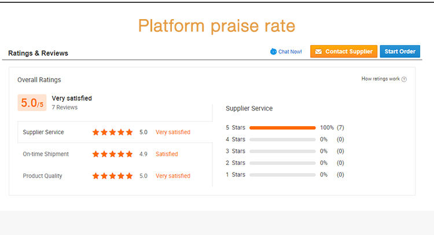
Task: Select the Ratings & Reviews tab
Action: click(x=38, y=53)
